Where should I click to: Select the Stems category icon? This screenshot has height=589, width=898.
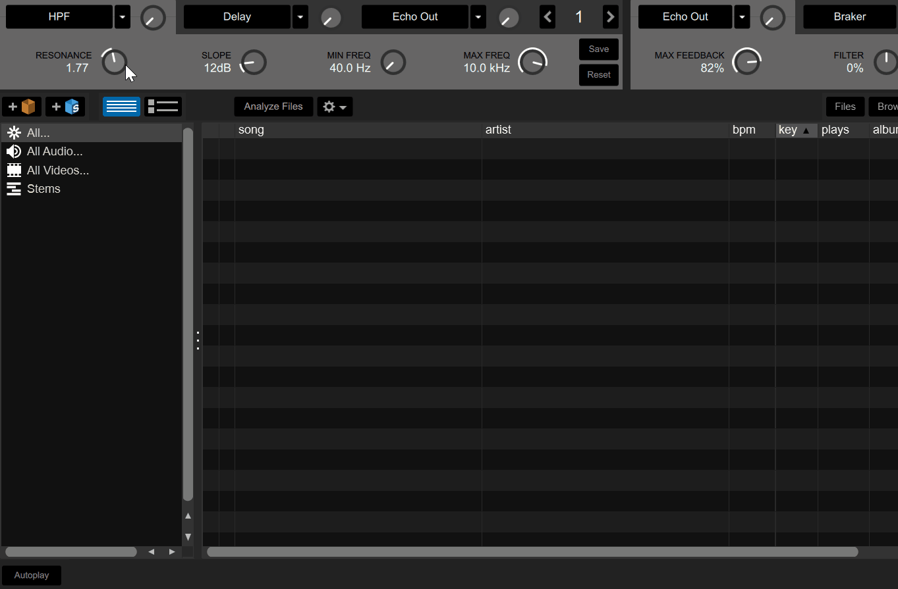tap(14, 189)
